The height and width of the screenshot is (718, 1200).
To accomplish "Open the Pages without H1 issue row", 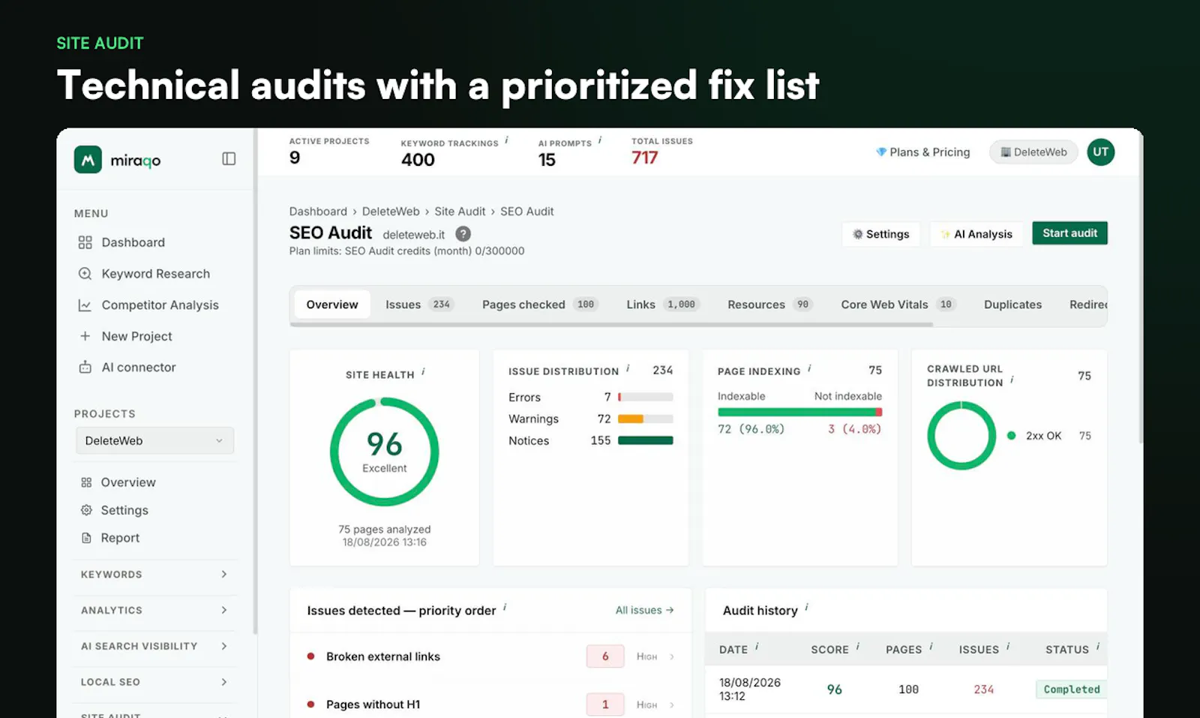I will click(490, 704).
